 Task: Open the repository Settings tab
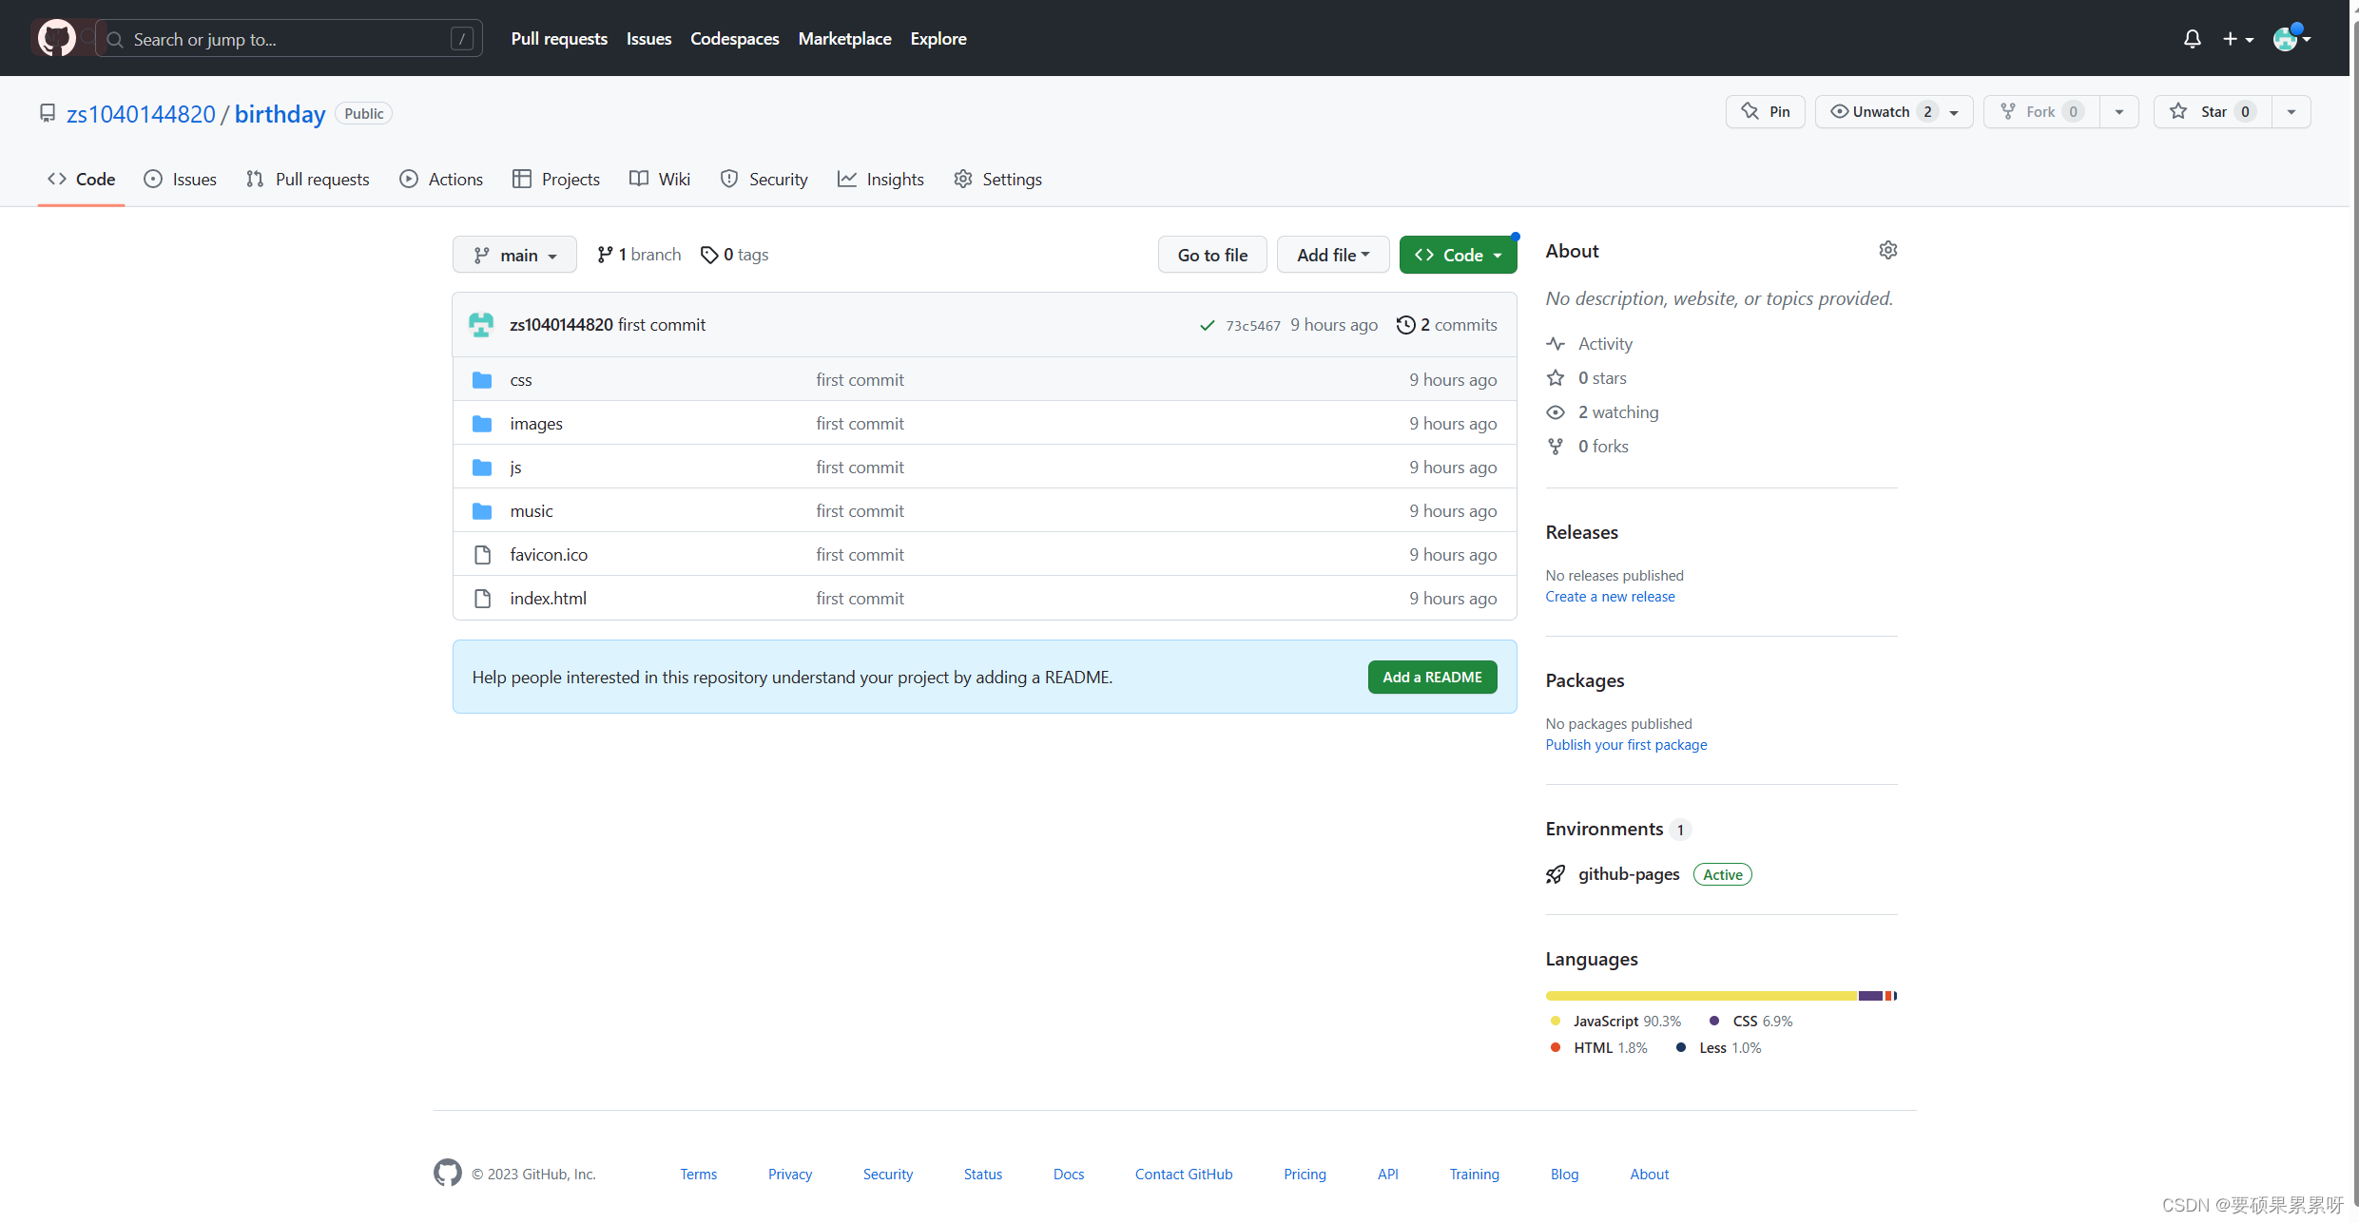(x=997, y=179)
